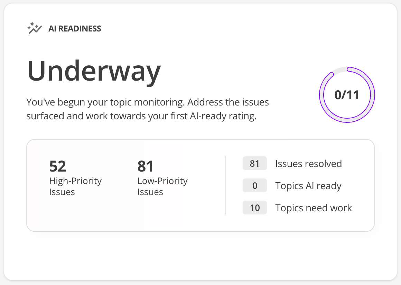Open the 52 high-priority issues count
Screen dimensions: 401x285
coord(57,166)
